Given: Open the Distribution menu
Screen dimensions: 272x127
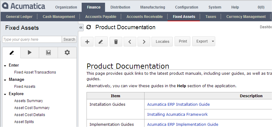Looking at the screenshot, I should (120, 7).
